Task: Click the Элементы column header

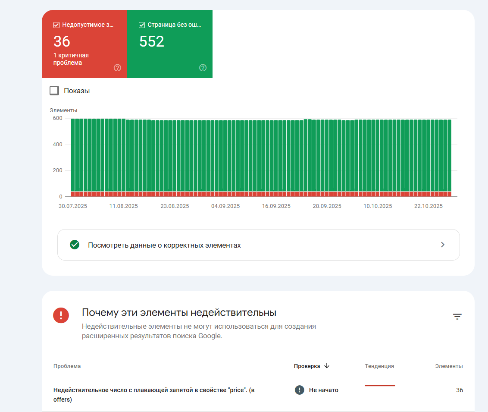Action: 449,366
